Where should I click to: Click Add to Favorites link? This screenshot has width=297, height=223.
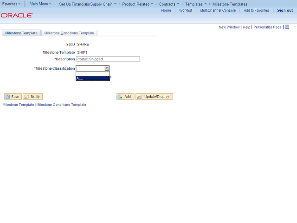(256, 10)
